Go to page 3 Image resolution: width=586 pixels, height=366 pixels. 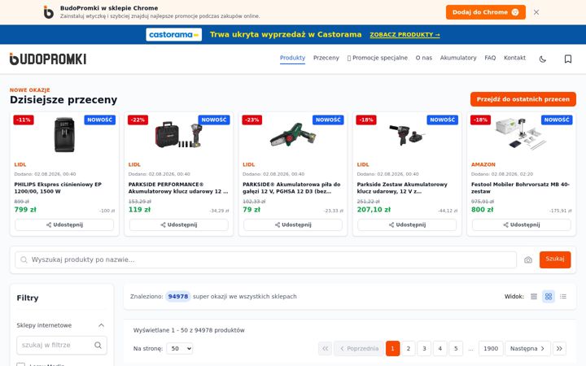424,348
